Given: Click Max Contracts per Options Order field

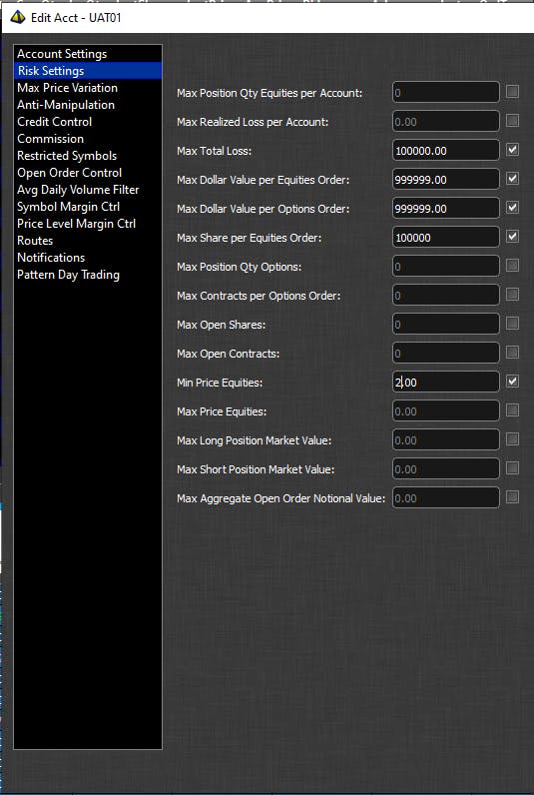Looking at the screenshot, I should pos(446,295).
